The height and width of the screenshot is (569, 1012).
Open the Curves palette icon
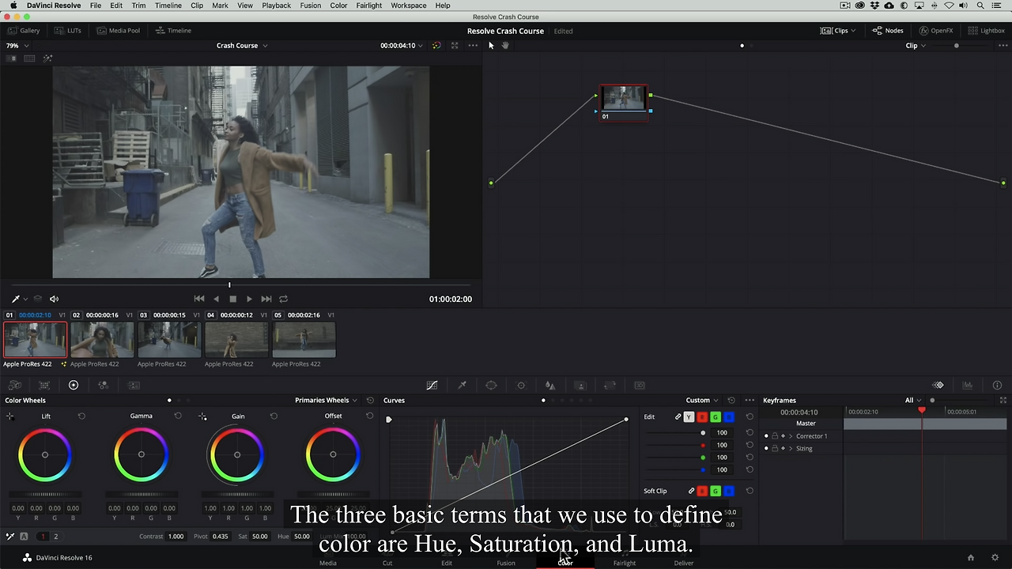pyautogui.click(x=432, y=386)
